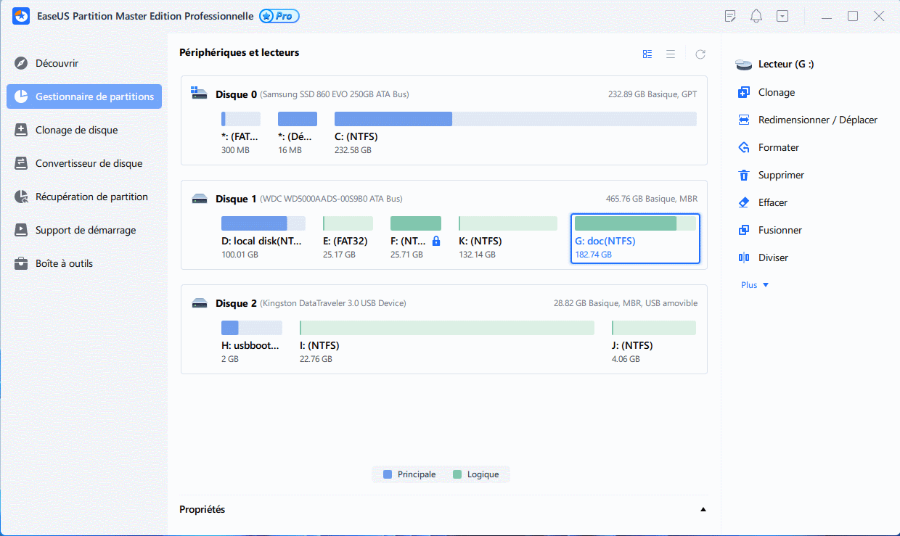Select the C: (NTFS) partition bar
This screenshot has height=536, width=900.
pos(515,119)
